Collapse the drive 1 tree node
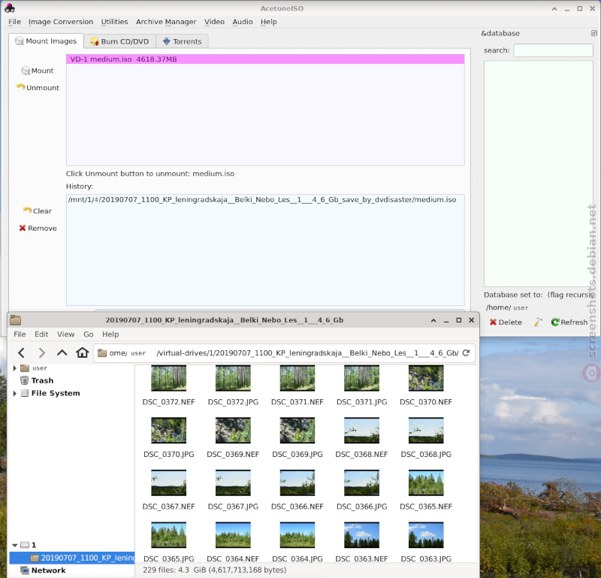This screenshot has width=601, height=578. point(14,545)
